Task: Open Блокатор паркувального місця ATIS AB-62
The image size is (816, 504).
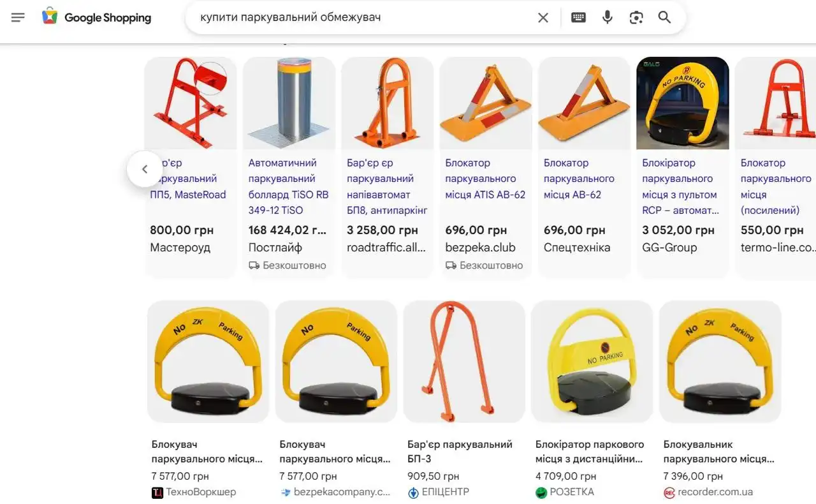Action: point(486,179)
